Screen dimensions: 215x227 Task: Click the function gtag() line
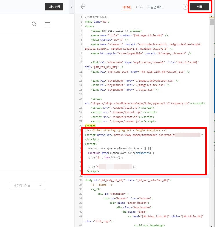(121, 153)
